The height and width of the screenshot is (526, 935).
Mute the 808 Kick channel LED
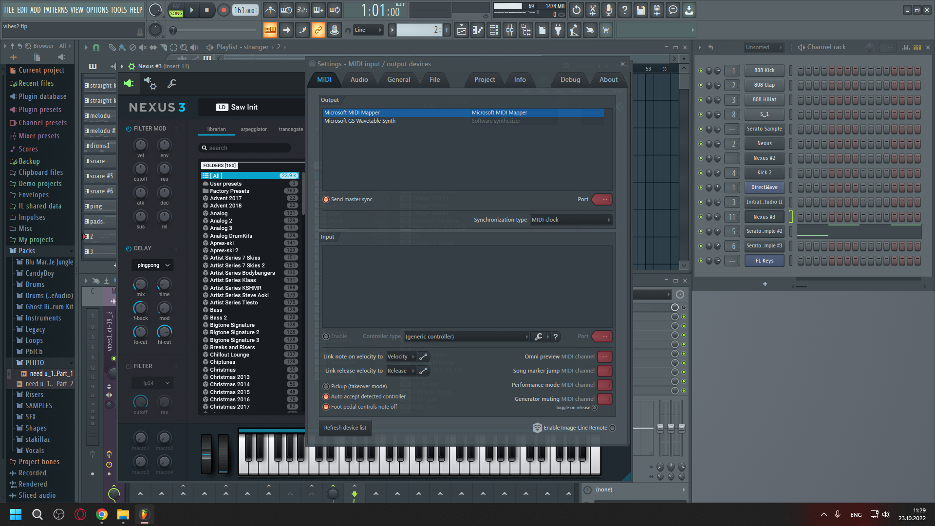(701, 71)
